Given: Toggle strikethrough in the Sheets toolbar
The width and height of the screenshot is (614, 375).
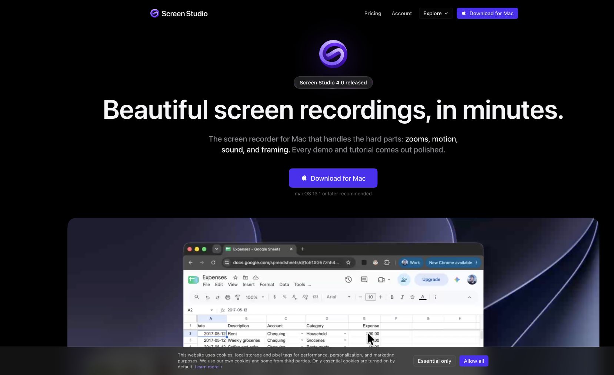Looking at the screenshot, I should [412, 297].
